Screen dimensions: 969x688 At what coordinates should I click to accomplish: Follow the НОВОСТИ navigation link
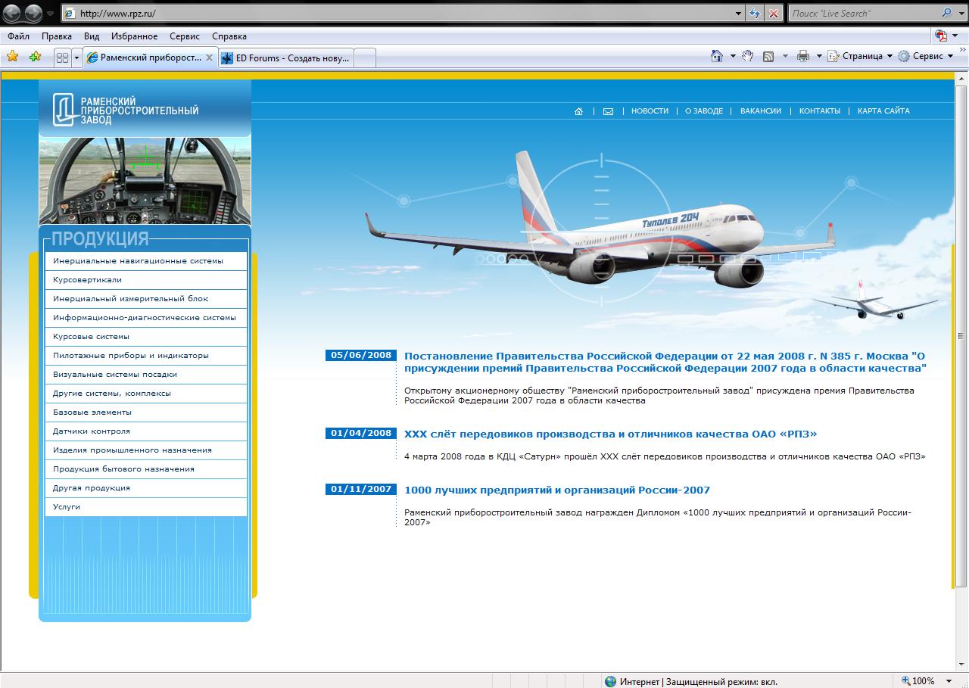coord(650,111)
